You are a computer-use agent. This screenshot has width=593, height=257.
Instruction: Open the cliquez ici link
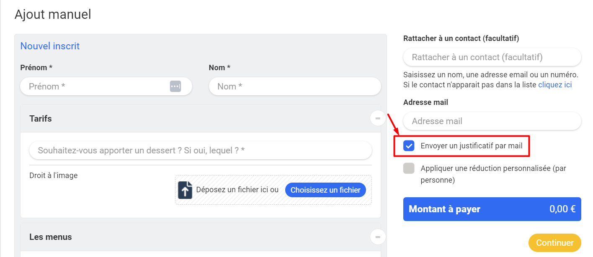click(x=555, y=85)
